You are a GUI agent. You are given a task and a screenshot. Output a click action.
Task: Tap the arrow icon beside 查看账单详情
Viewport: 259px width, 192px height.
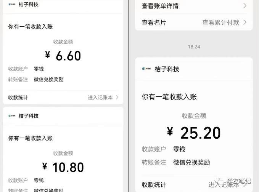(245, 6)
